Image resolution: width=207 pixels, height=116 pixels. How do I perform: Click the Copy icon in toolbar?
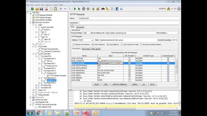pyautogui.click(x=51, y=9)
